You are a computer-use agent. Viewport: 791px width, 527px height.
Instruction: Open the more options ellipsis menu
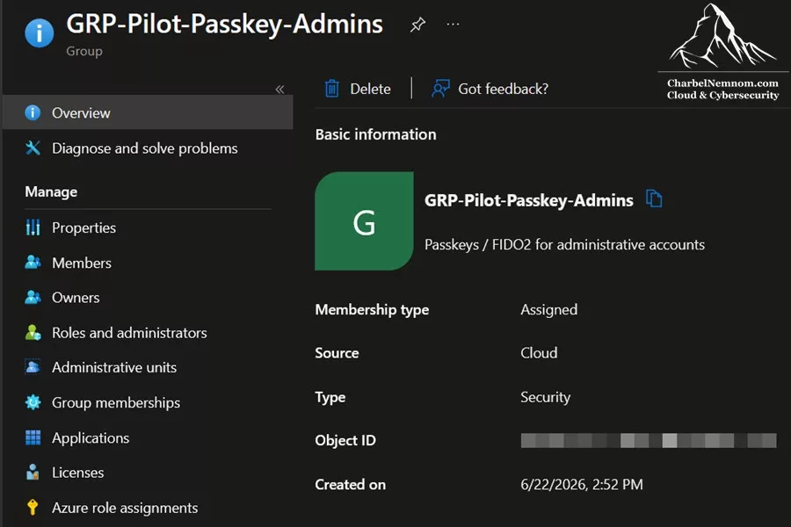point(453,25)
